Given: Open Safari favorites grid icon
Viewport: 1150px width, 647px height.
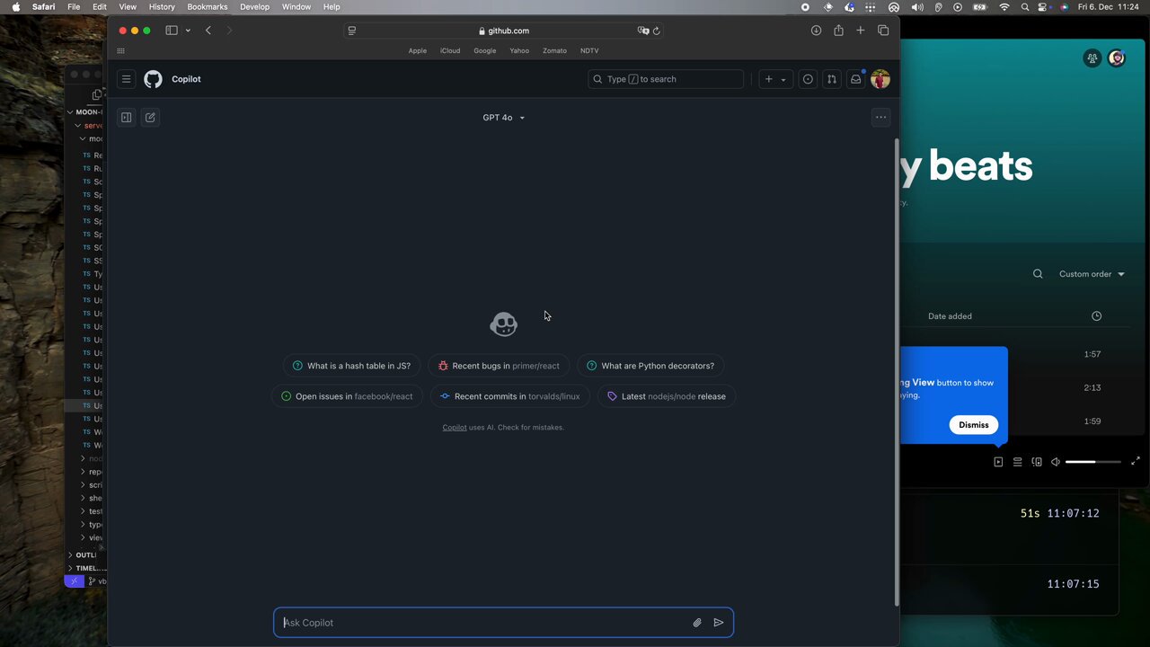Looking at the screenshot, I should 121,51.
